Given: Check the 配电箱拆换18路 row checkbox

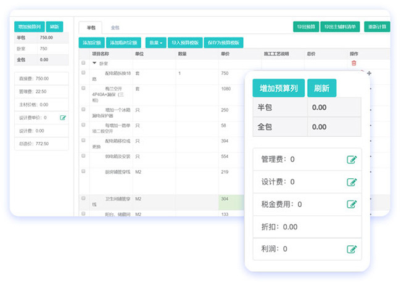Looking at the screenshot, I should click(x=83, y=73).
